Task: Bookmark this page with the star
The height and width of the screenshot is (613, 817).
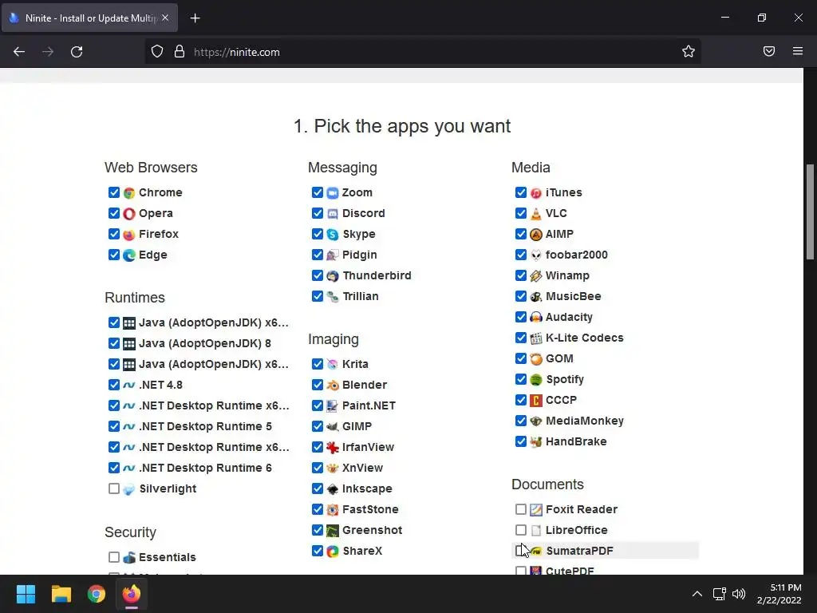Action: [x=689, y=51]
